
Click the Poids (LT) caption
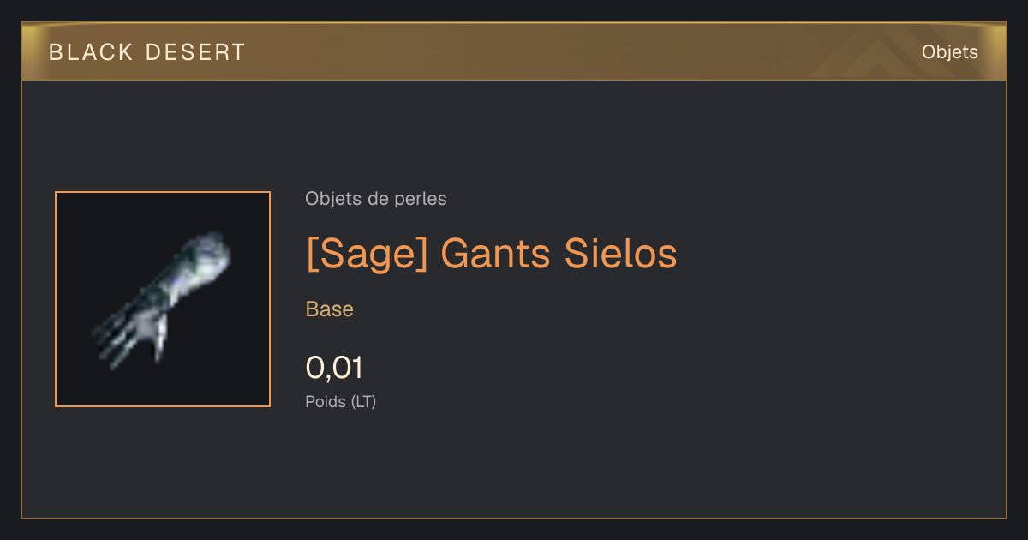[341, 401]
